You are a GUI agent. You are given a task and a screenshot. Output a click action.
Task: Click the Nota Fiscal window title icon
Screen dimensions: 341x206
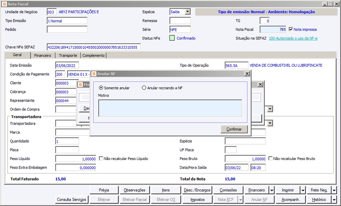(x=4, y=4)
